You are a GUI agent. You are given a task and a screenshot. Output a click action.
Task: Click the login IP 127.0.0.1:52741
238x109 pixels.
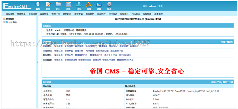[x=122, y=34]
